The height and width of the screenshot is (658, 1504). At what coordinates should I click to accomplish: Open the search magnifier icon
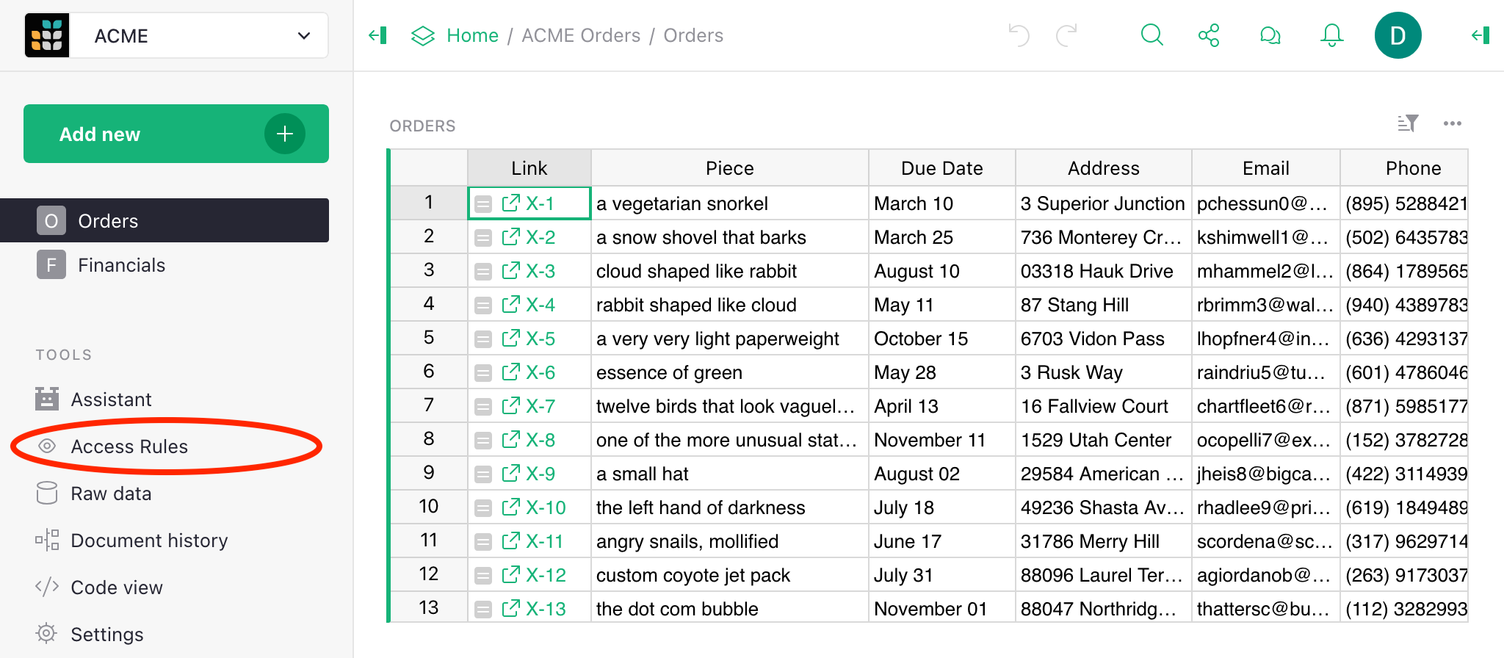pos(1151,35)
